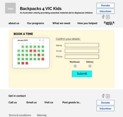Viewport: 123px width, 117px height.
Task: Go to next month in calendar
Action: point(43,40)
